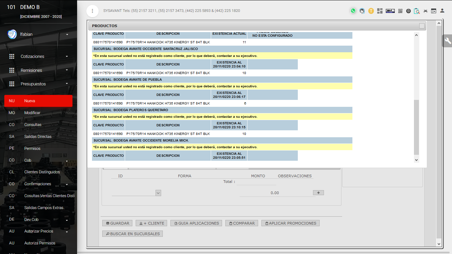Image resolution: width=452 pixels, height=254 pixels.
Task: Click the Cotizaciones grid icon
Action: (x=12, y=57)
